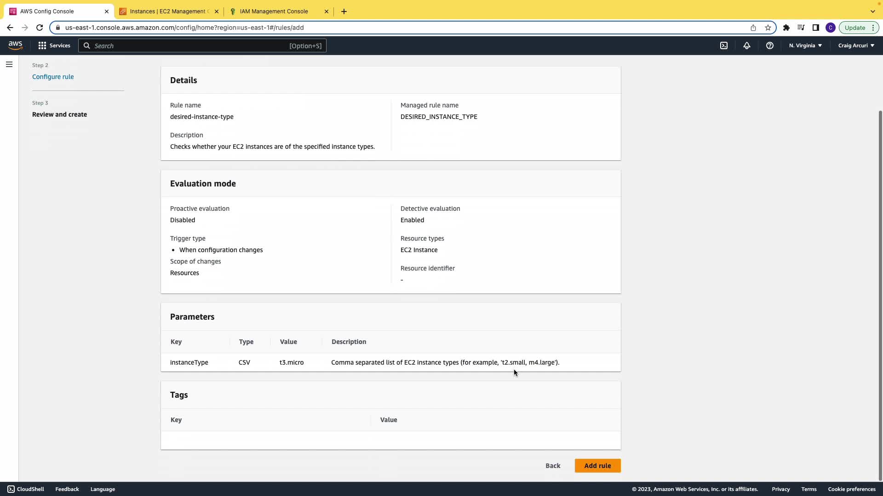The height and width of the screenshot is (496, 883).
Task: Switch to IAM Management Console tab
Action: tap(274, 11)
